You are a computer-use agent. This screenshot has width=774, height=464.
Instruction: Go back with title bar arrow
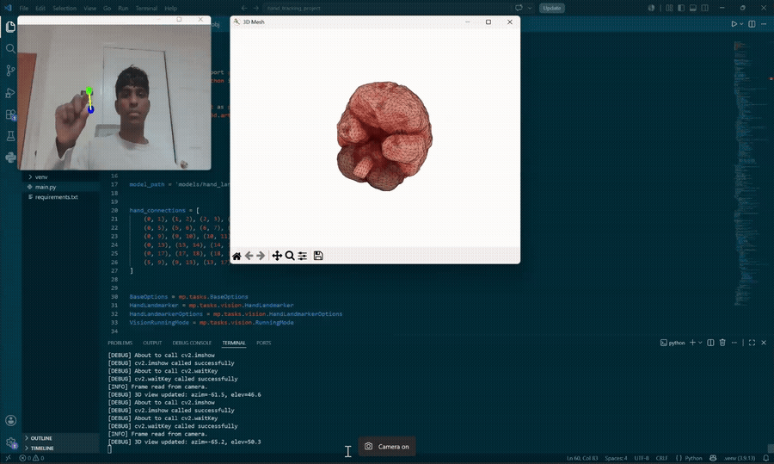coord(244,8)
